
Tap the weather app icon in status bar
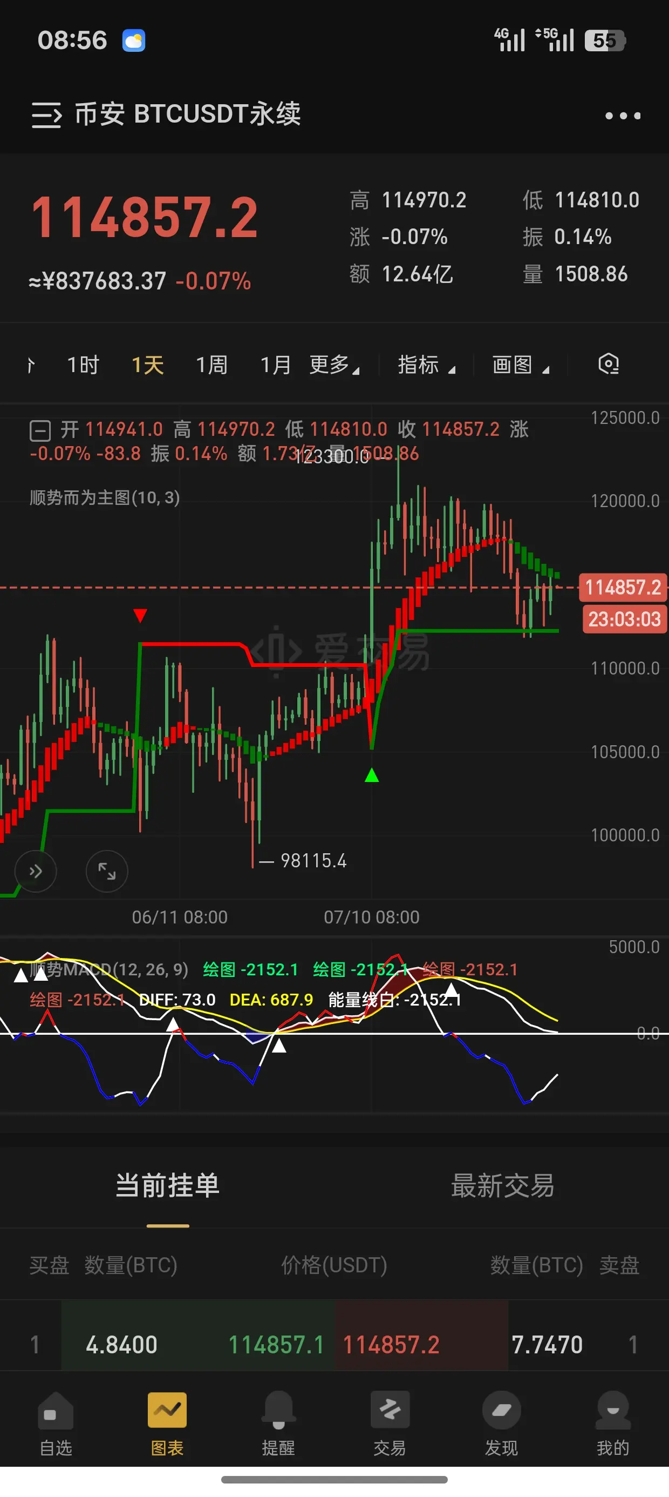[x=134, y=41]
